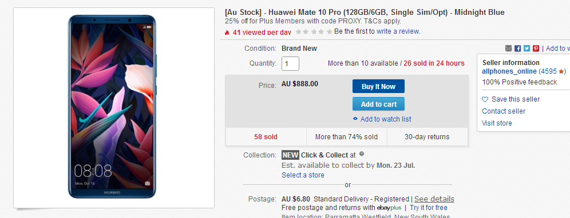This screenshot has width=570, height=218.
Task: Share listing on Twitter
Action: 527,49
